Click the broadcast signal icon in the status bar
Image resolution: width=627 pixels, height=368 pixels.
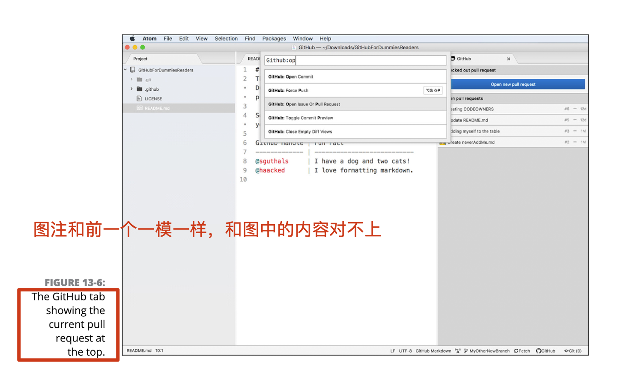tap(458, 351)
